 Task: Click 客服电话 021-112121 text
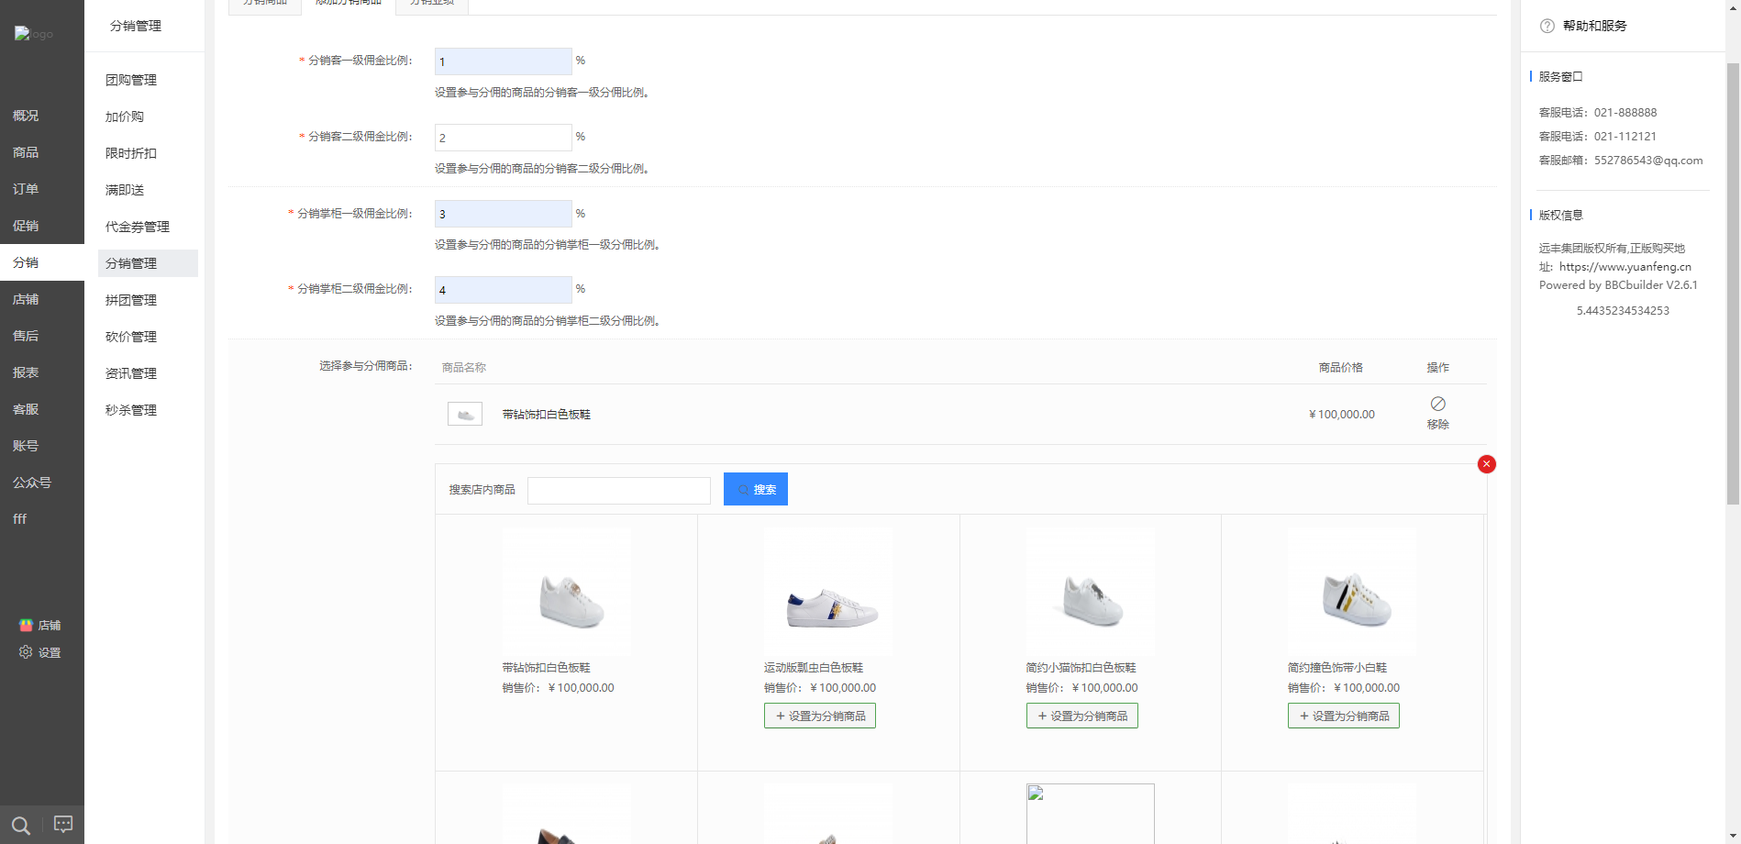tap(1598, 136)
